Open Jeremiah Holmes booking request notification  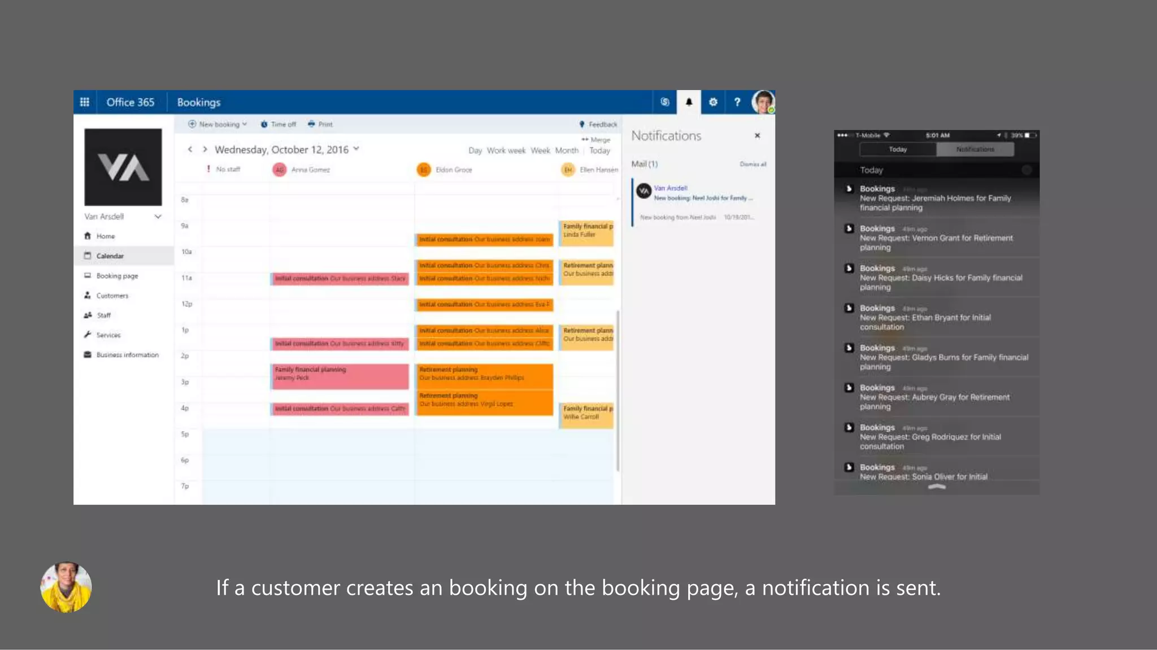937,198
